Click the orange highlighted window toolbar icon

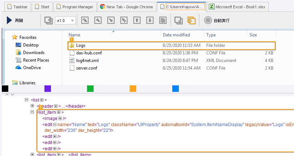191,21
